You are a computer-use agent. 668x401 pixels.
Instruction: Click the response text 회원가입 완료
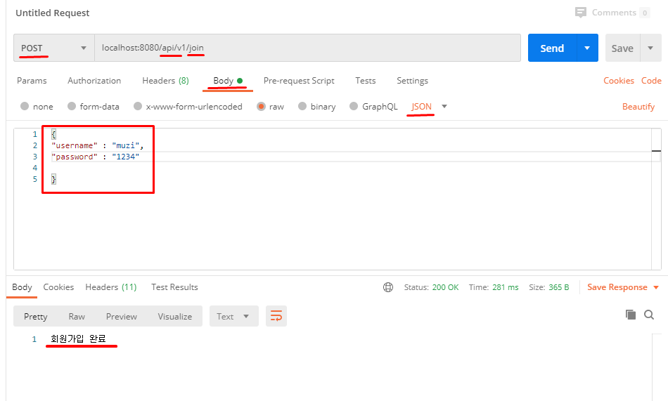tap(78, 339)
